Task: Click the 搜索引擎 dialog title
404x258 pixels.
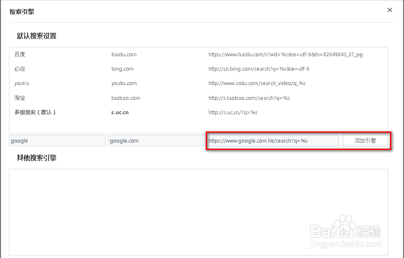Action: tap(22, 12)
